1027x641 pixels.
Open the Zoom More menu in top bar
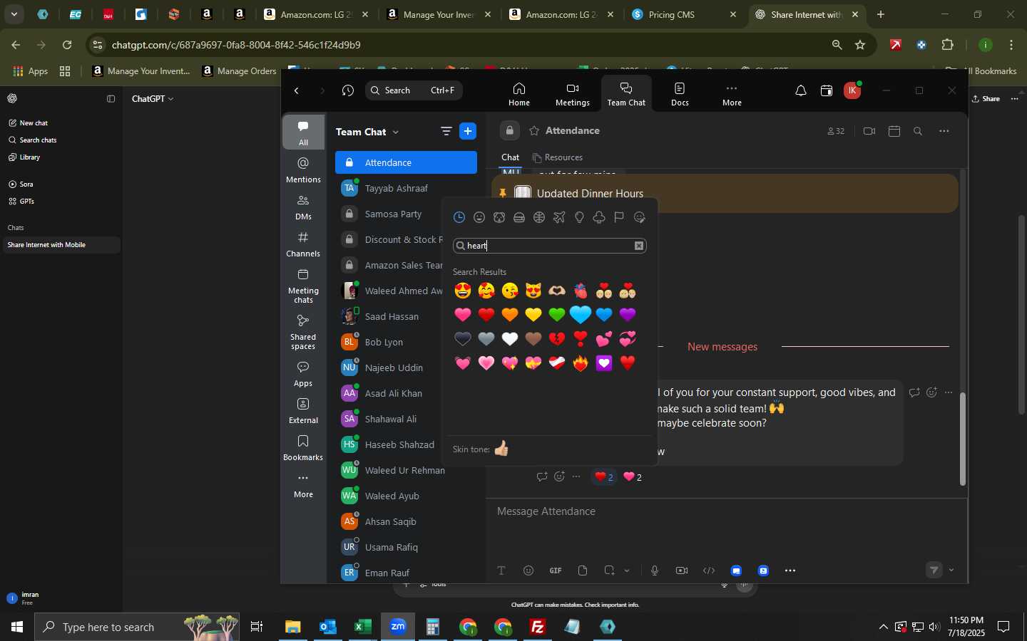(x=732, y=94)
